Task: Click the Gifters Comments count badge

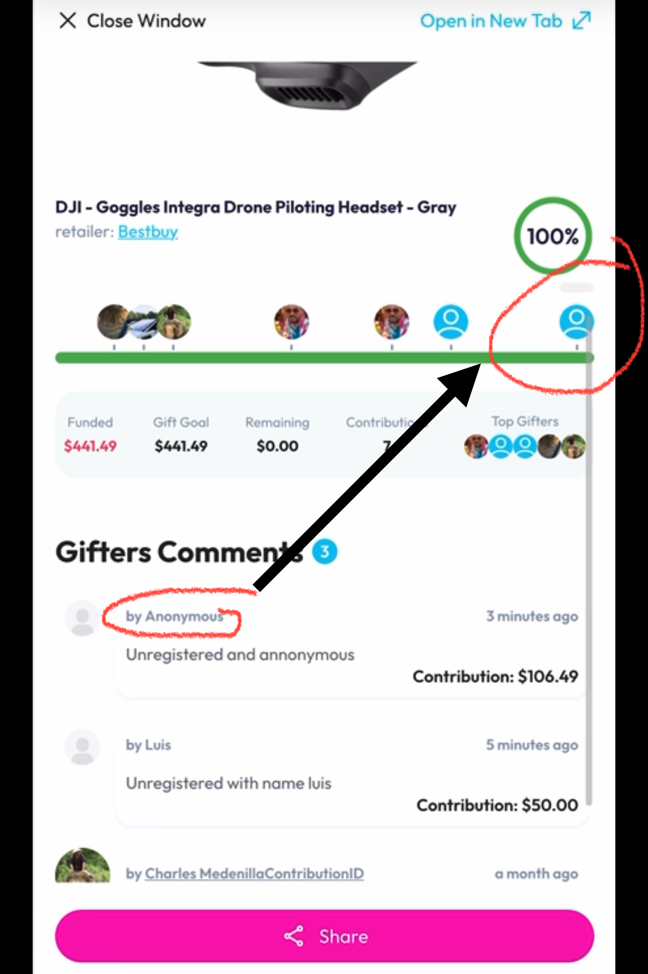Action: tap(325, 552)
